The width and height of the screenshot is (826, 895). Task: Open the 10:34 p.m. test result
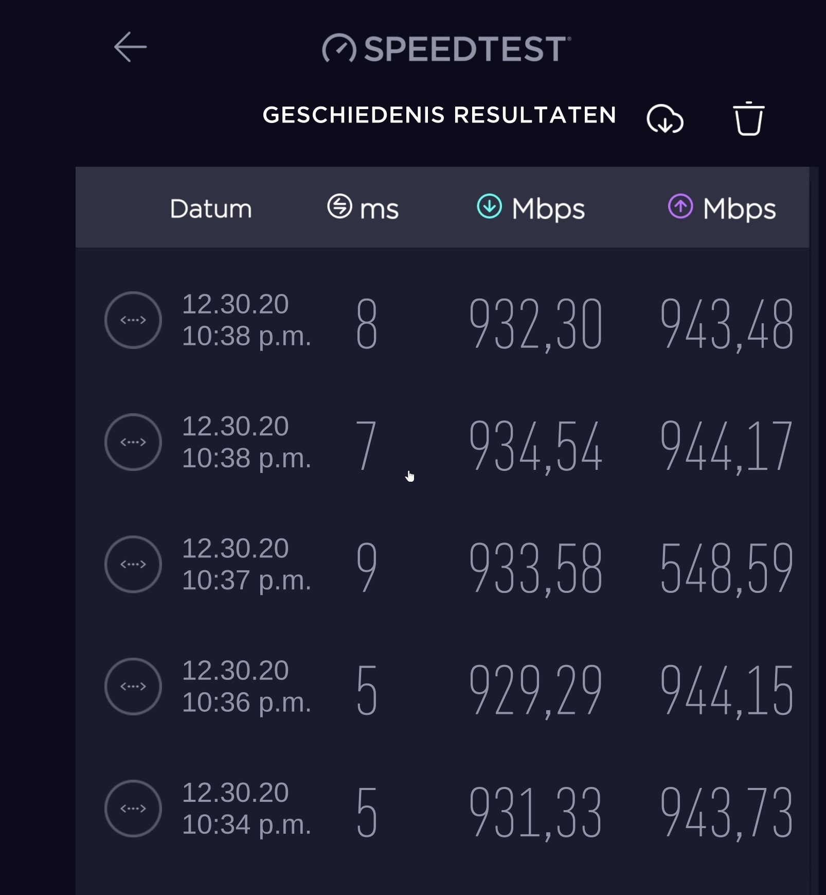pos(442,809)
